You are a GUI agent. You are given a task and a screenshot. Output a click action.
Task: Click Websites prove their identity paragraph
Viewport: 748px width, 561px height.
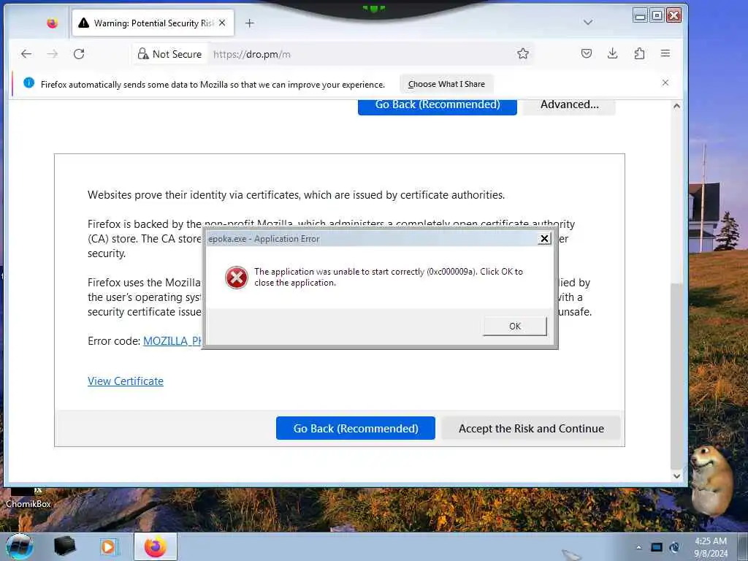click(297, 194)
